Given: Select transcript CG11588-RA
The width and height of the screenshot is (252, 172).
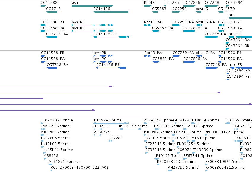Looking at the screenshot, I should click(52, 28).
